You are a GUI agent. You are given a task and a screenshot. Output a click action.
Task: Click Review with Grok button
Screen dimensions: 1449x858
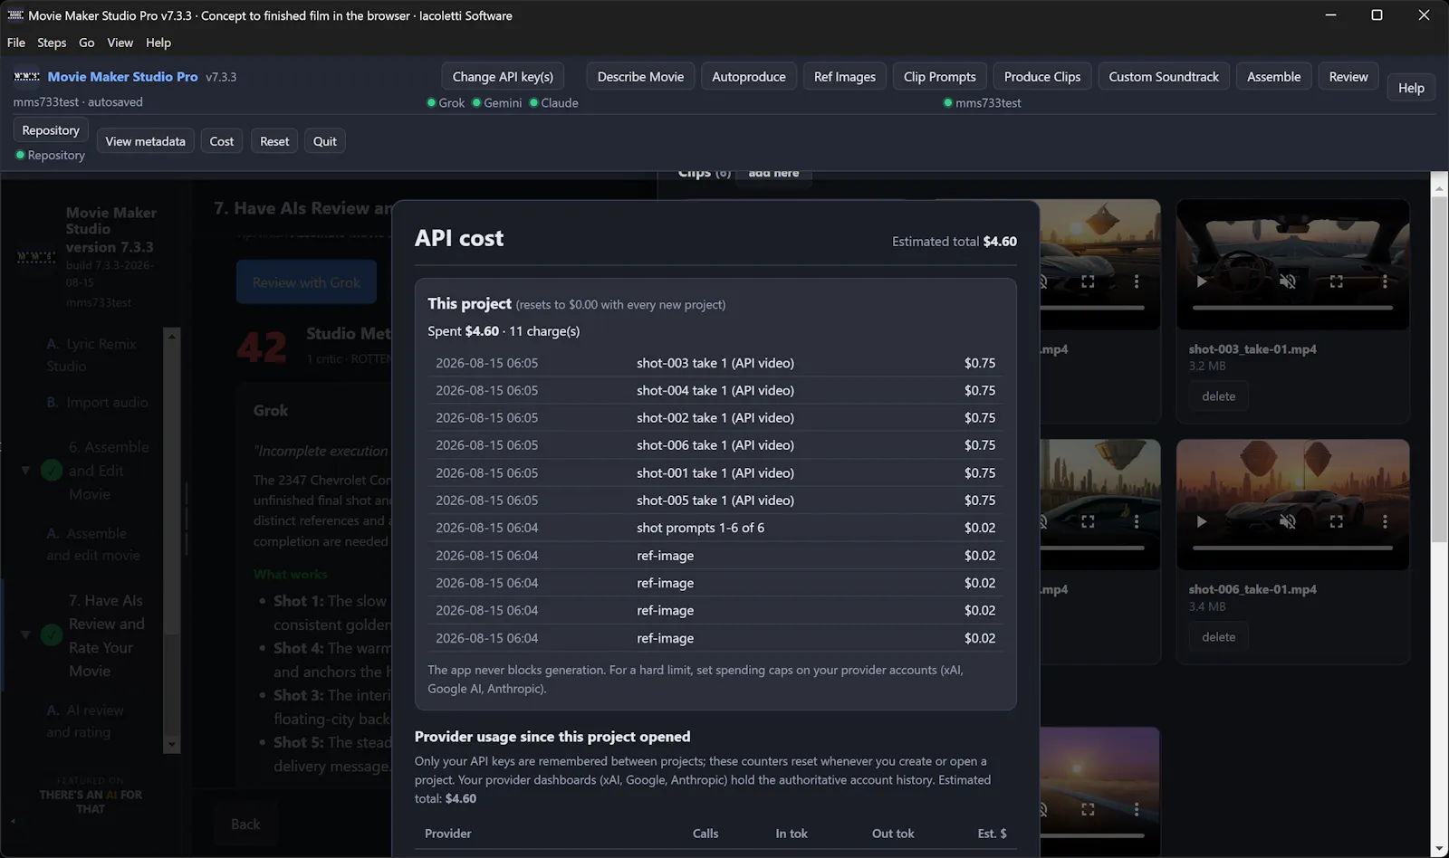click(306, 282)
